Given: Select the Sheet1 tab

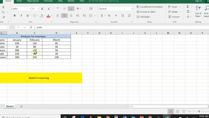Looking at the screenshot, I should (10, 106).
